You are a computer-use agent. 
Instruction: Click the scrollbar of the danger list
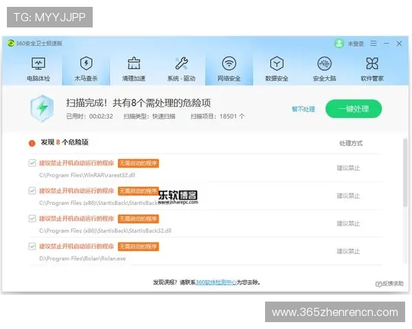(x=405, y=172)
